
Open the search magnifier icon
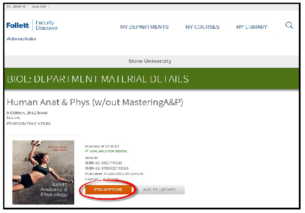pyautogui.click(x=289, y=25)
